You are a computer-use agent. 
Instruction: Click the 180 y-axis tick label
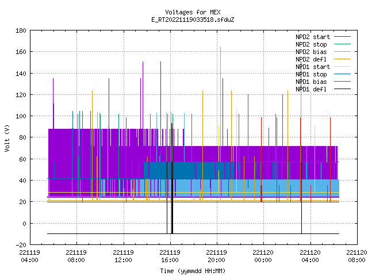pyautogui.click(x=21, y=30)
